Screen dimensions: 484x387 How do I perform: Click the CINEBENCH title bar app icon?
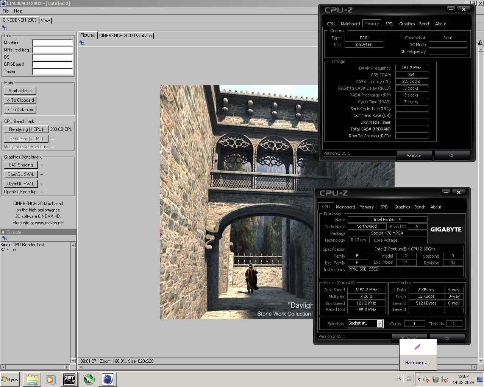click(x=3, y=3)
